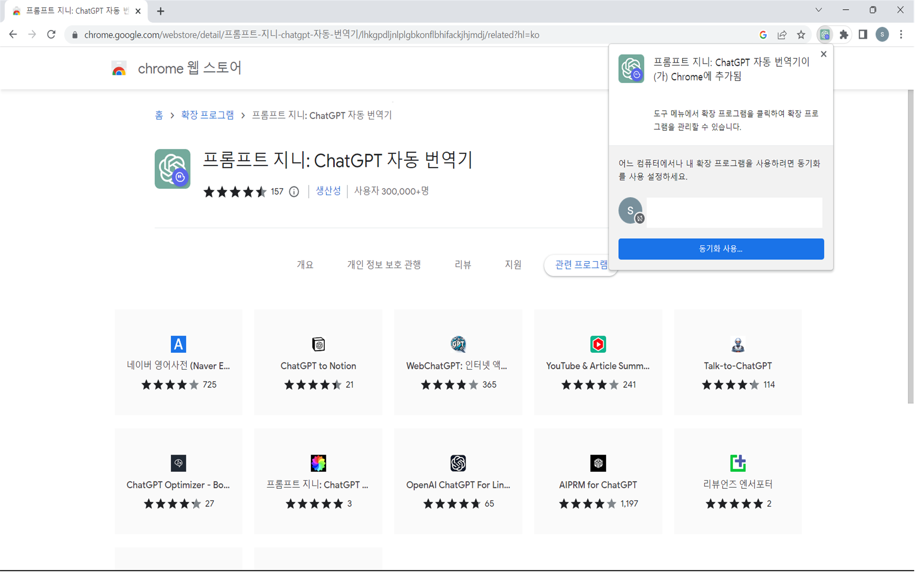Open the 네이버 영어사전 card title
The height and width of the screenshot is (572, 915).
coord(178,366)
